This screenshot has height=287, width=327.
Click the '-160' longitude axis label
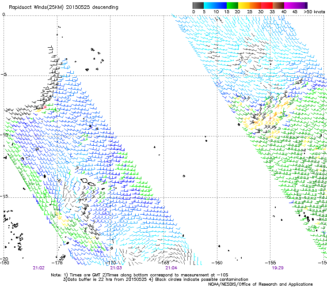click(217, 263)
